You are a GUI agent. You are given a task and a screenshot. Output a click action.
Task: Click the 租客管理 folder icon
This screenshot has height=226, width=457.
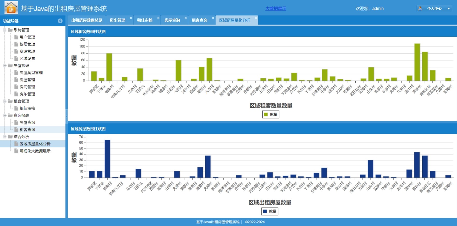pyautogui.click(x=10, y=101)
